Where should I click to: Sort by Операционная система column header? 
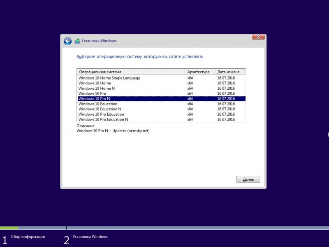pyautogui.click(x=131, y=72)
